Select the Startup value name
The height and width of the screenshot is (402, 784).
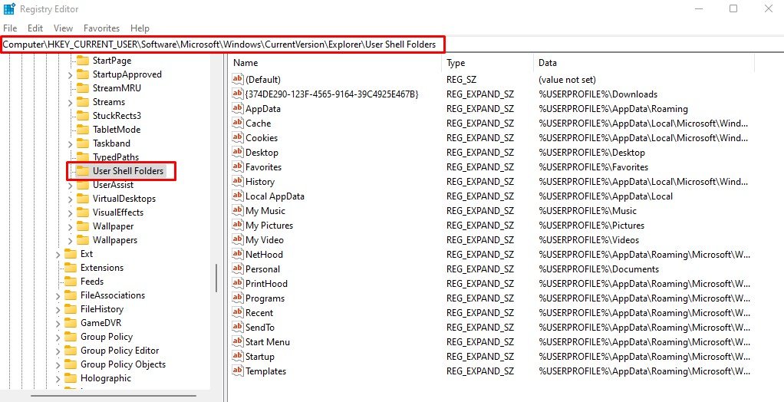(x=259, y=357)
